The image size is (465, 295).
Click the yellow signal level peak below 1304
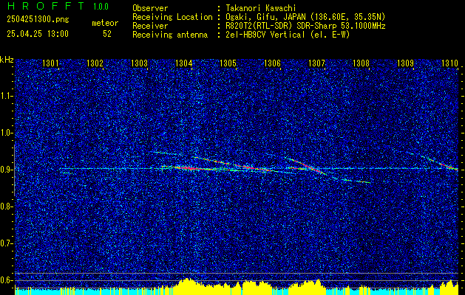point(187,285)
